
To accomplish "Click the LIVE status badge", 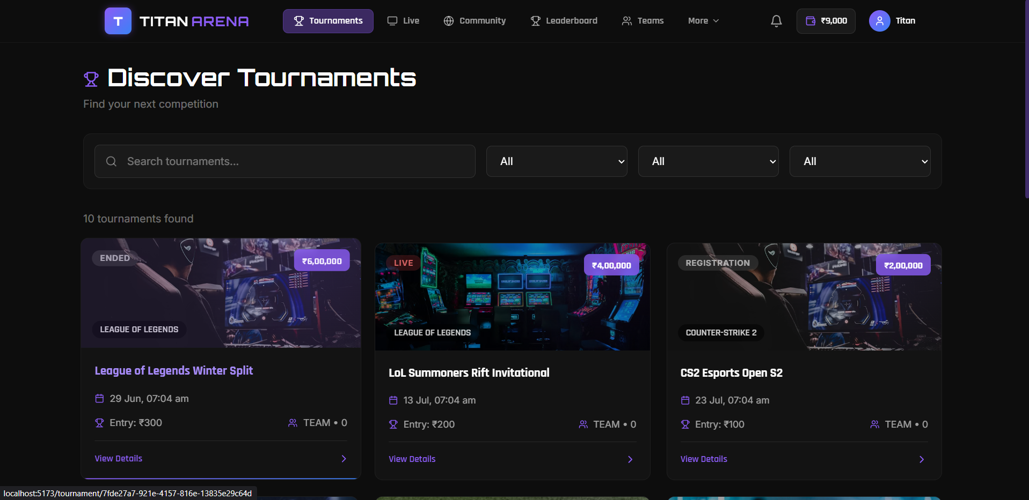I will [404, 263].
